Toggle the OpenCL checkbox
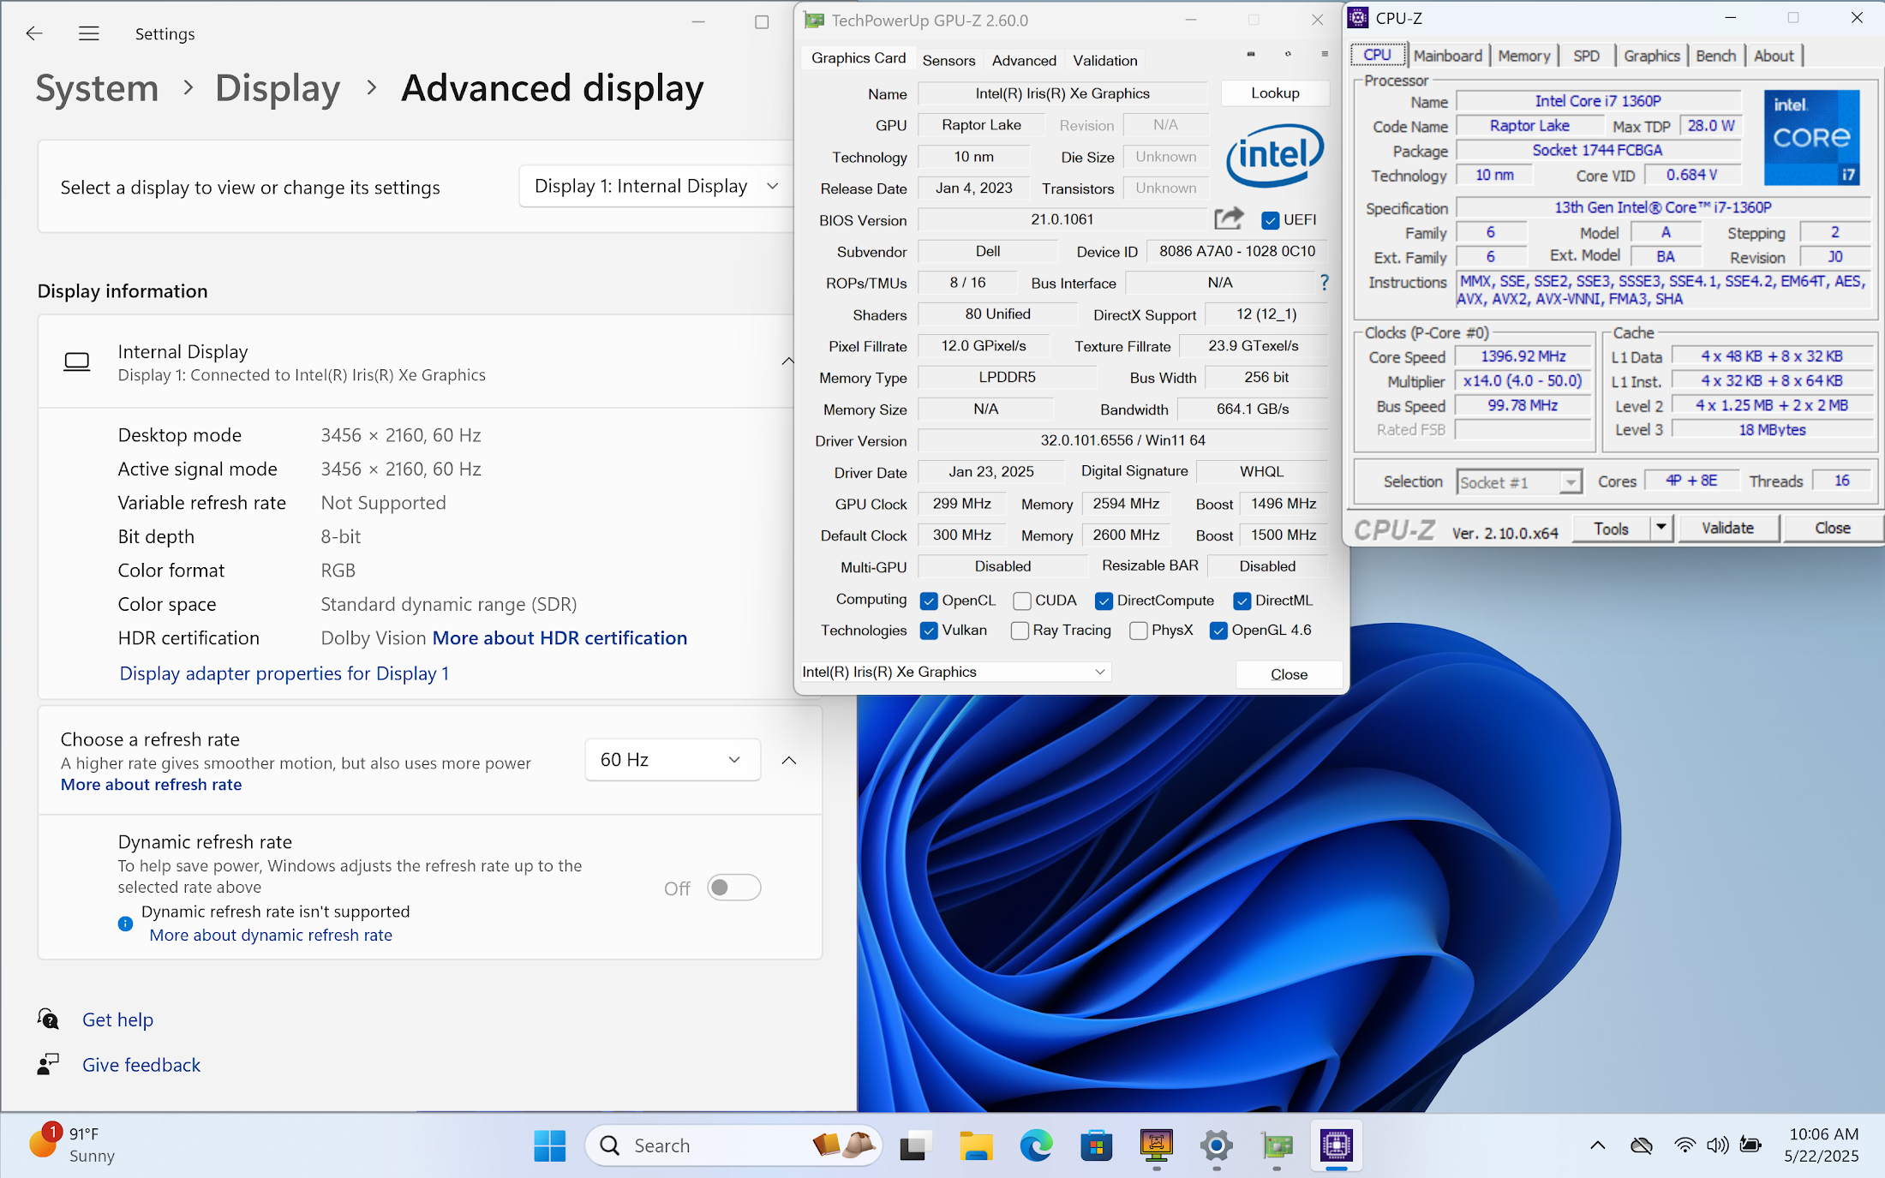Viewport: 1885px width, 1178px height. (929, 601)
